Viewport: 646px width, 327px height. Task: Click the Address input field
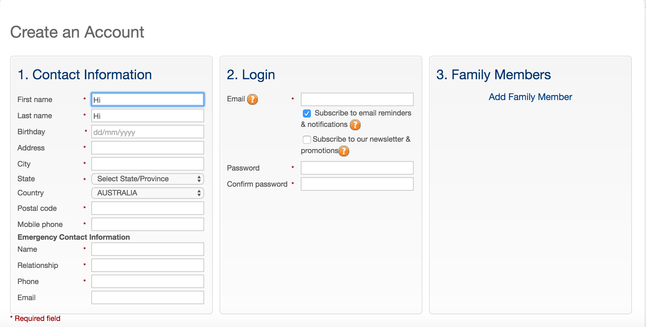[148, 148]
